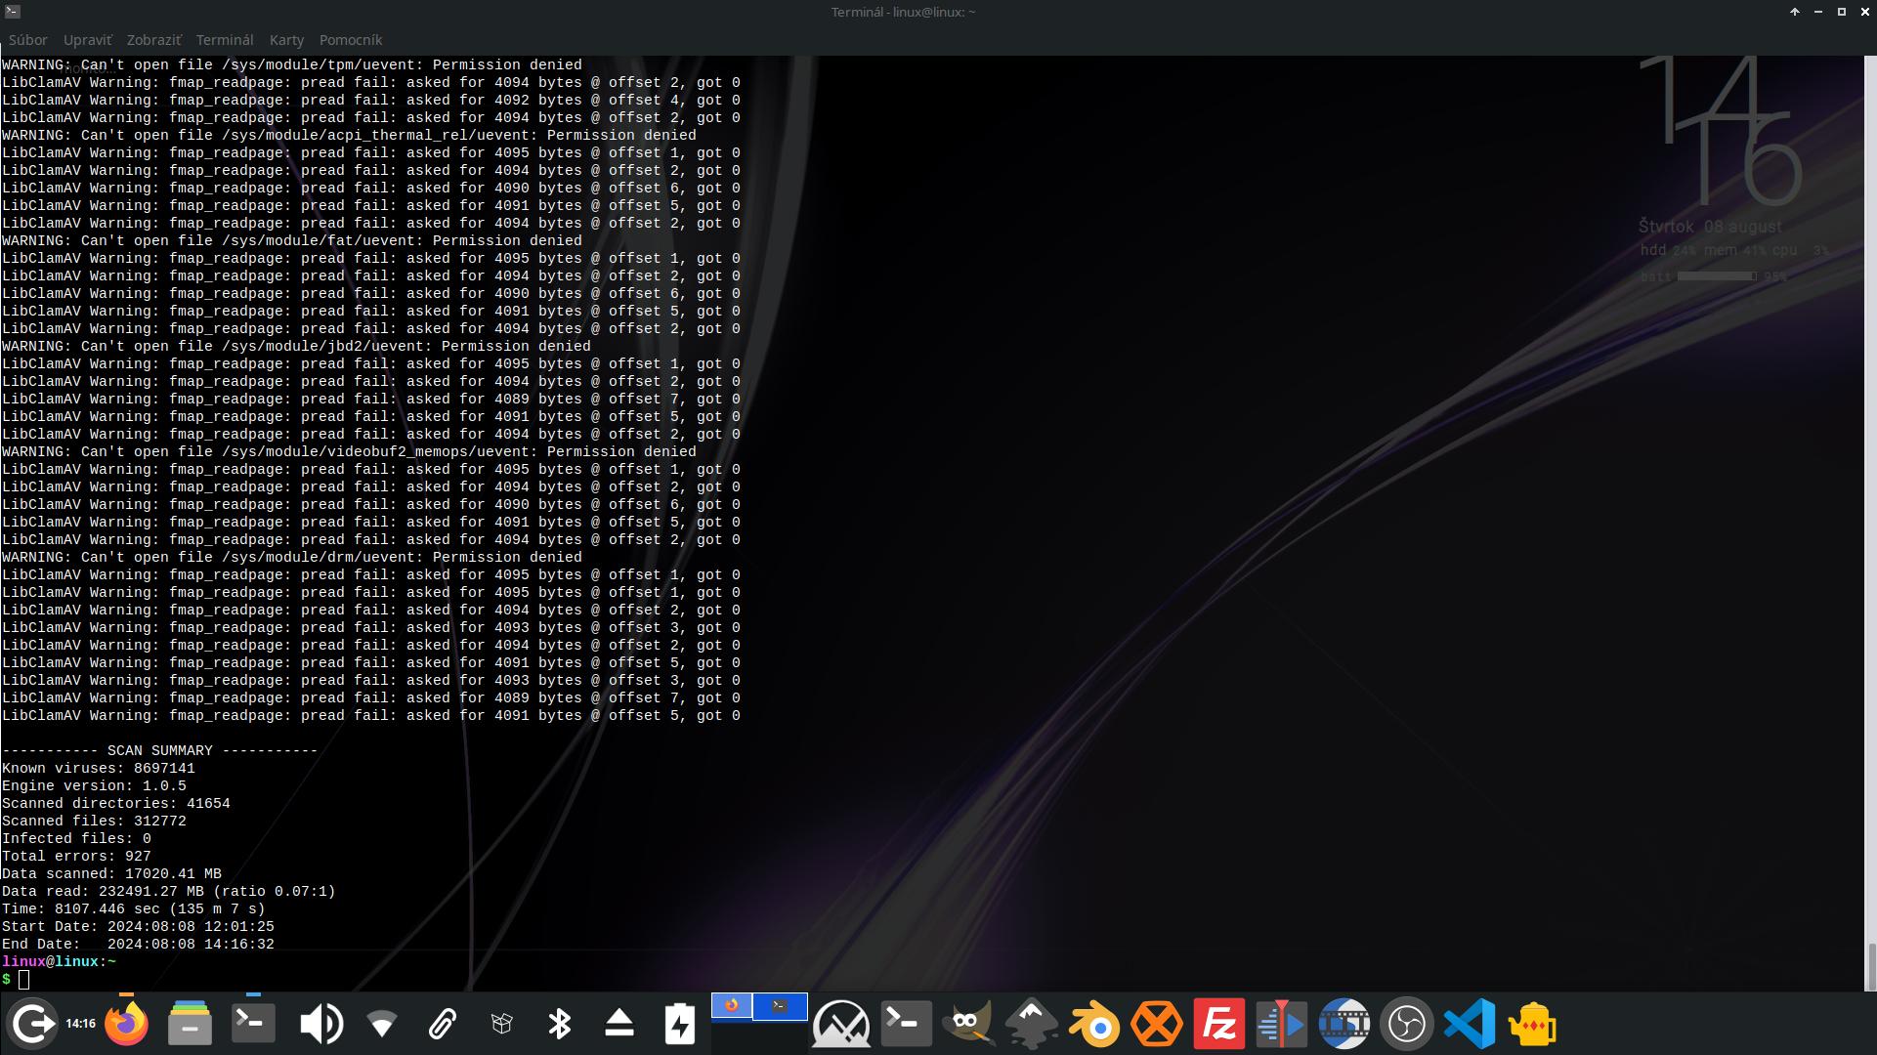Launch OBS Studio
This screenshot has width=1877, height=1055.
point(1406,1024)
